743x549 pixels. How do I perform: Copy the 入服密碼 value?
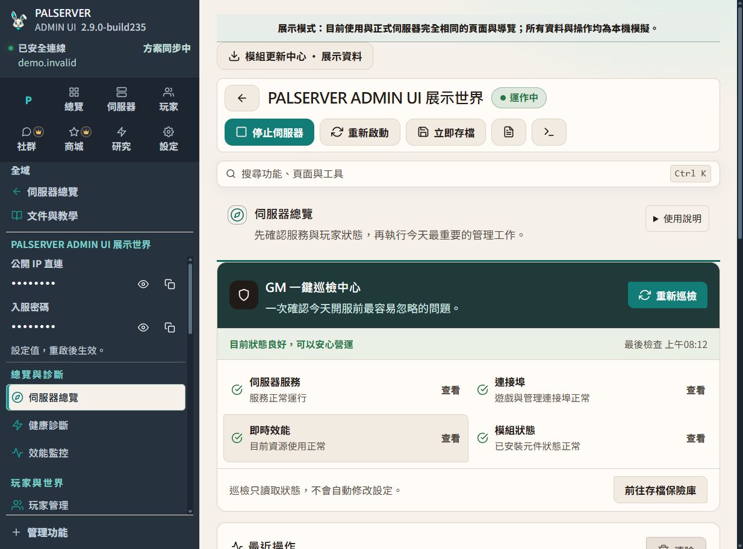pos(170,327)
